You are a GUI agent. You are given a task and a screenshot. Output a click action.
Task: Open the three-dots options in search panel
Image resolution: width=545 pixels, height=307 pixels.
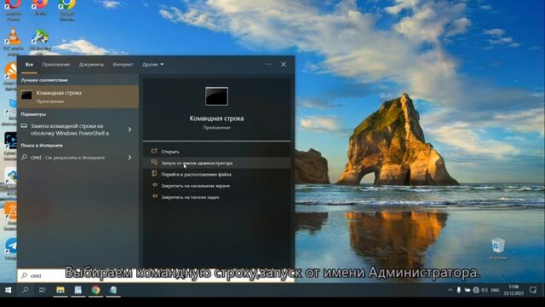[268, 65]
